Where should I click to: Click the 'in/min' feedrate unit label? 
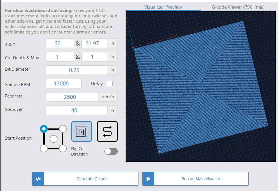point(108,97)
